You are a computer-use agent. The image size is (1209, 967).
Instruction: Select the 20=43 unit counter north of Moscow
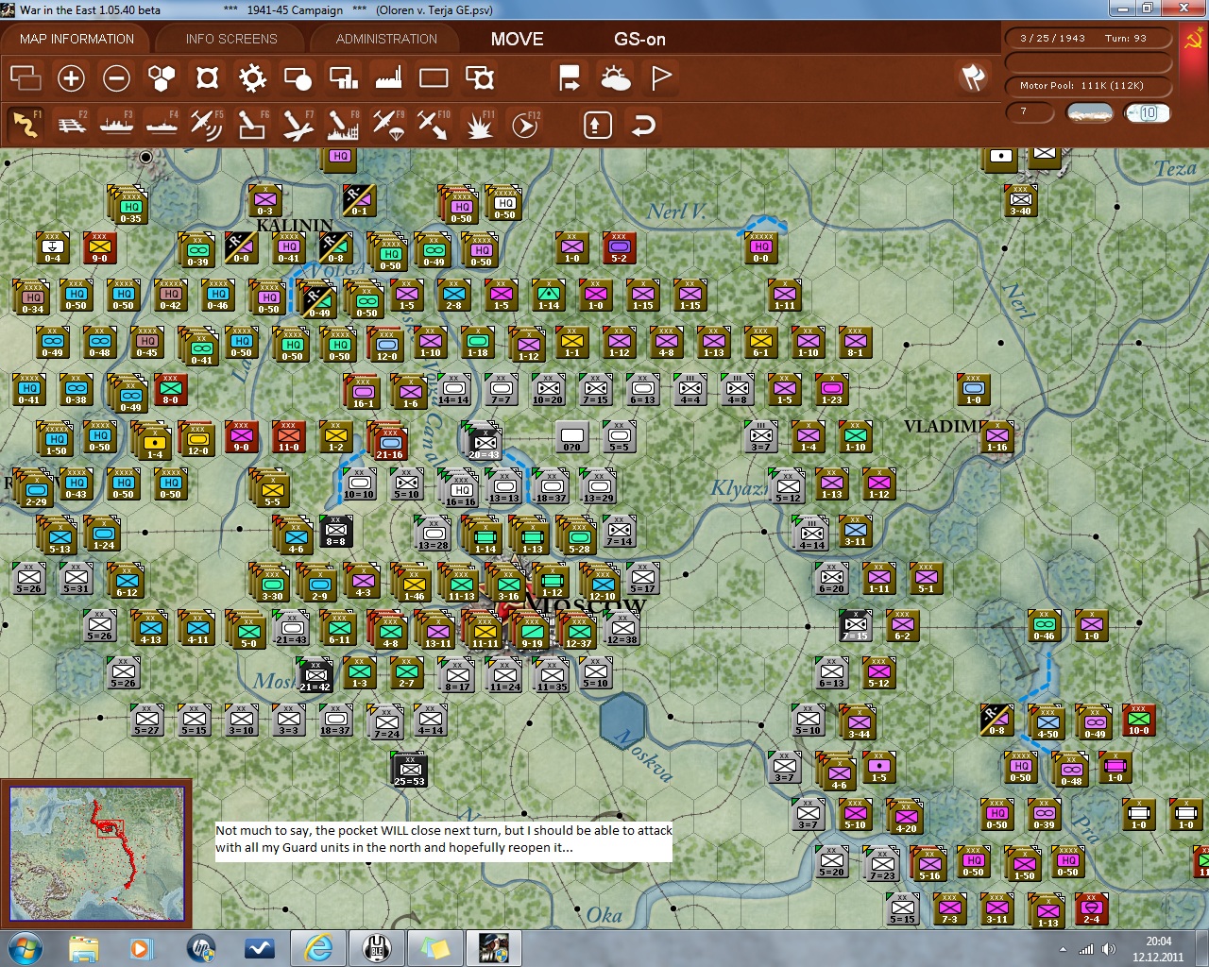pyautogui.click(x=485, y=442)
